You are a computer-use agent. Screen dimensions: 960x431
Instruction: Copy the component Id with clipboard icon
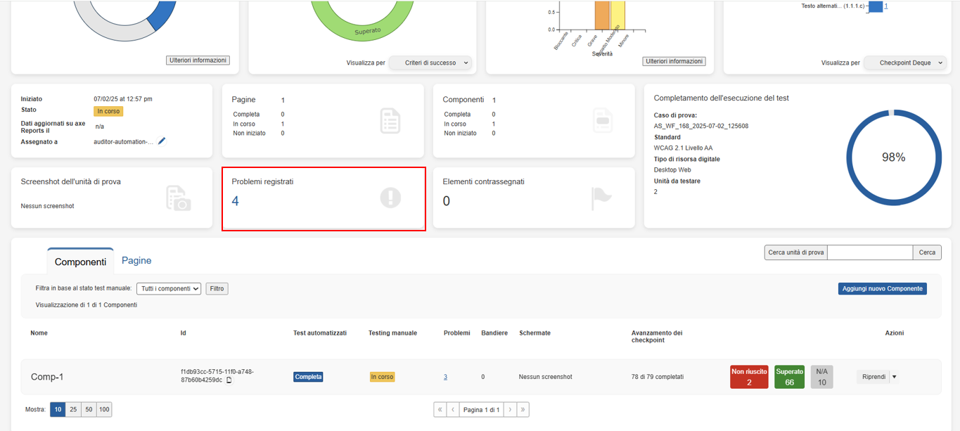coord(229,380)
